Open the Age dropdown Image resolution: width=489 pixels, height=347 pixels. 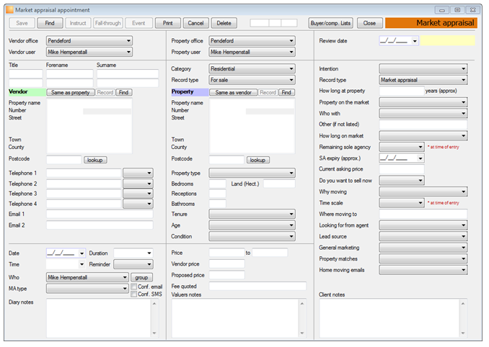(252, 225)
